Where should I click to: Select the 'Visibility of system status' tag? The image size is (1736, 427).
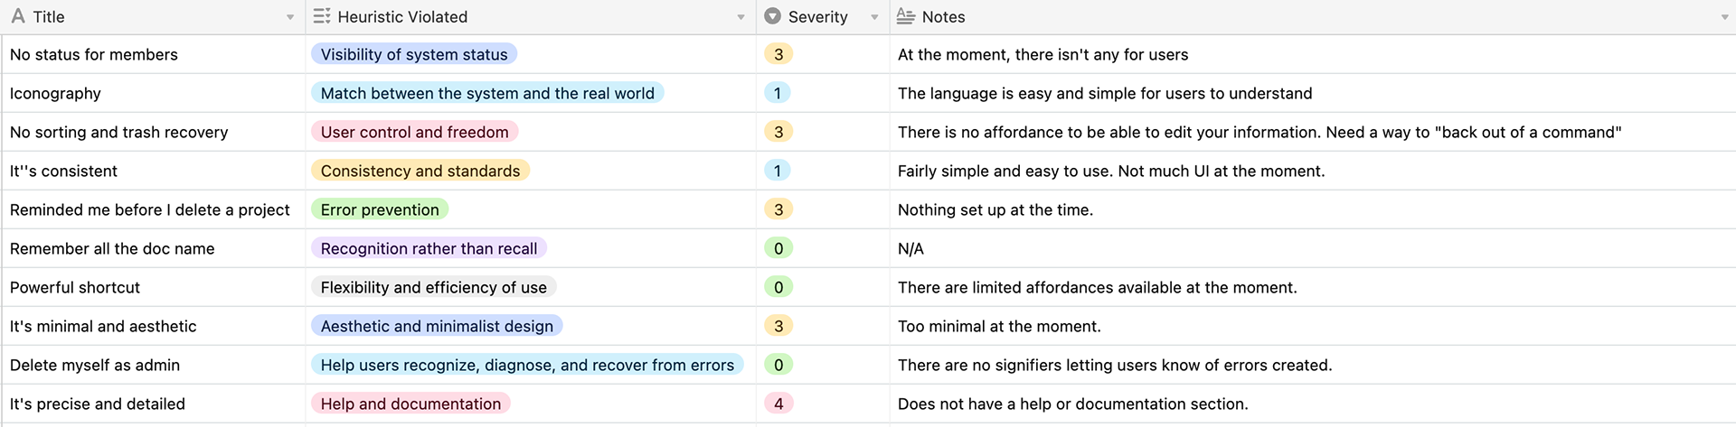click(414, 54)
